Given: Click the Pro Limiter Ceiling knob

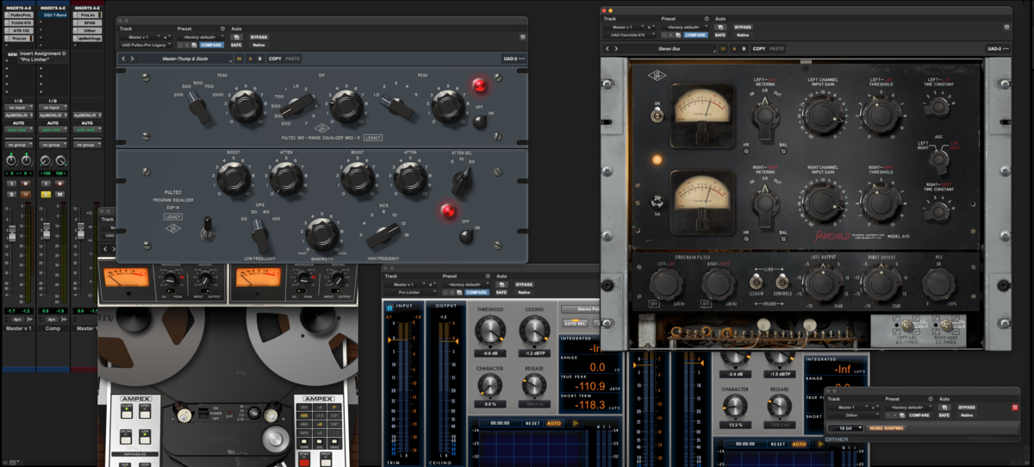Looking at the screenshot, I should pos(533,329).
